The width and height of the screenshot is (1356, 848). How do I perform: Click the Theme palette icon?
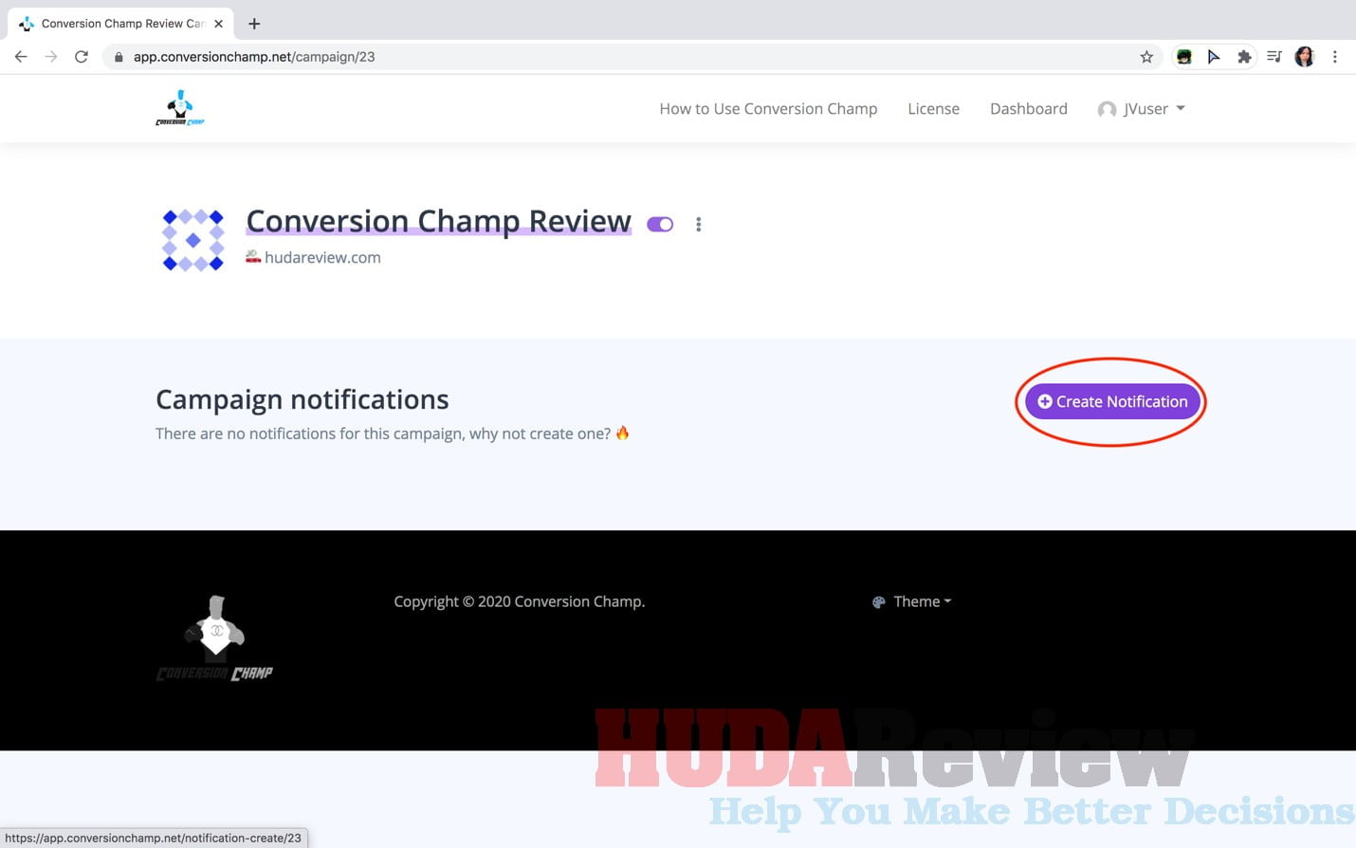tap(879, 601)
